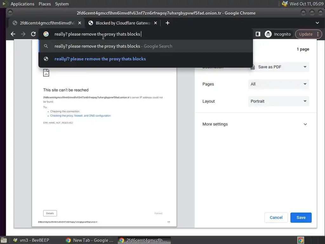Image resolution: width=325 pixels, height=244 pixels.
Task: Switch to vm3 - BeeBEEP taskbar window
Action: tap(31, 240)
